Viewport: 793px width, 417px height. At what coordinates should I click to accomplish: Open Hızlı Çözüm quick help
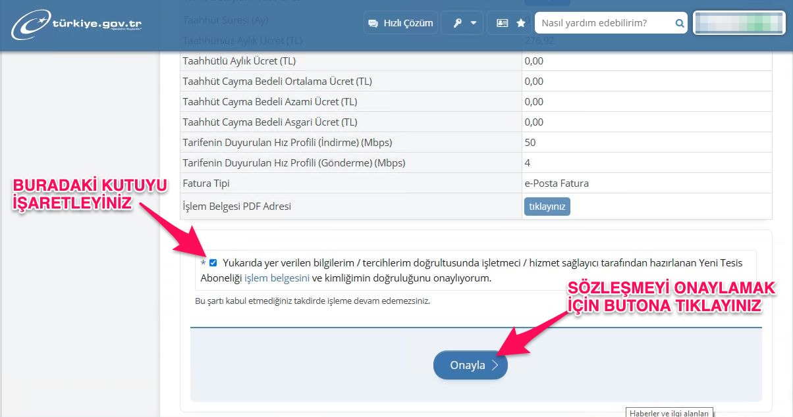click(399, 23)
